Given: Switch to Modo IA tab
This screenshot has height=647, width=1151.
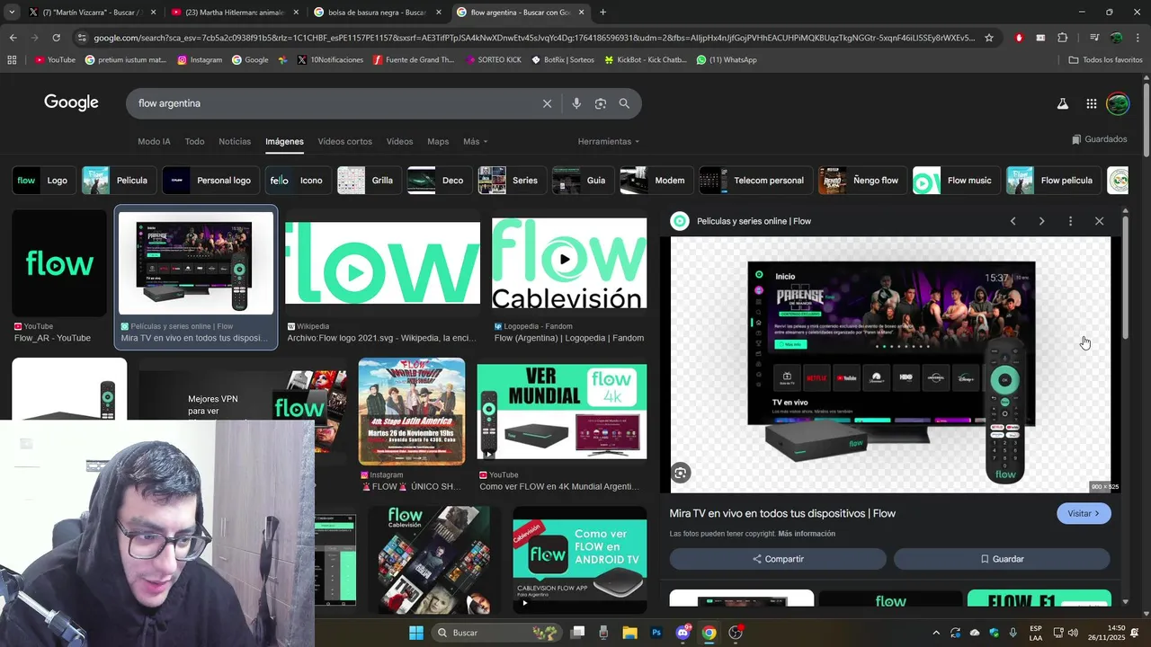Looking at the screenshot, I should point(154,142).
